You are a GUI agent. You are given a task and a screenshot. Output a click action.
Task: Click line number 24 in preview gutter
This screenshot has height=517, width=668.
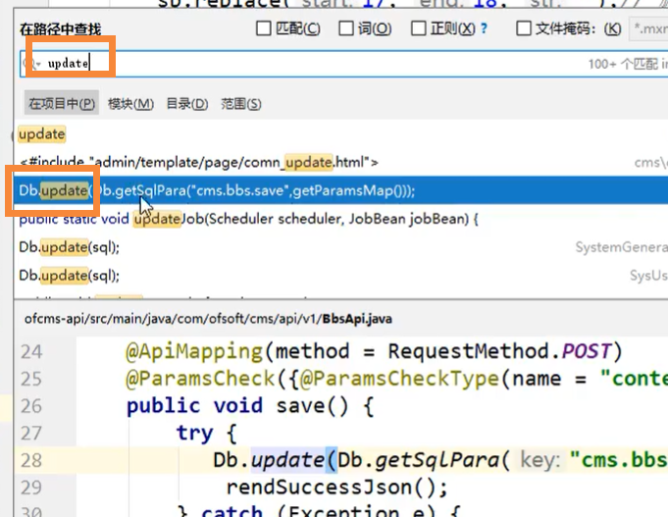click(x=31, y=352)
